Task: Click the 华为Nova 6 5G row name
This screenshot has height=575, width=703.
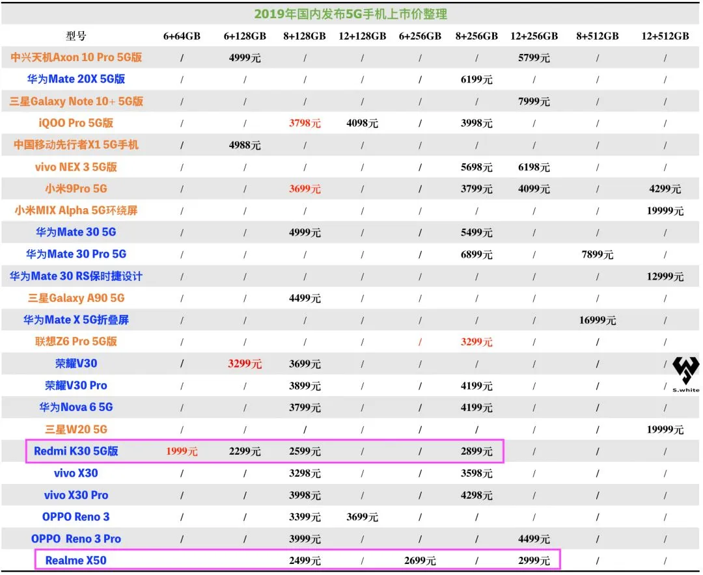Action: 76,407
